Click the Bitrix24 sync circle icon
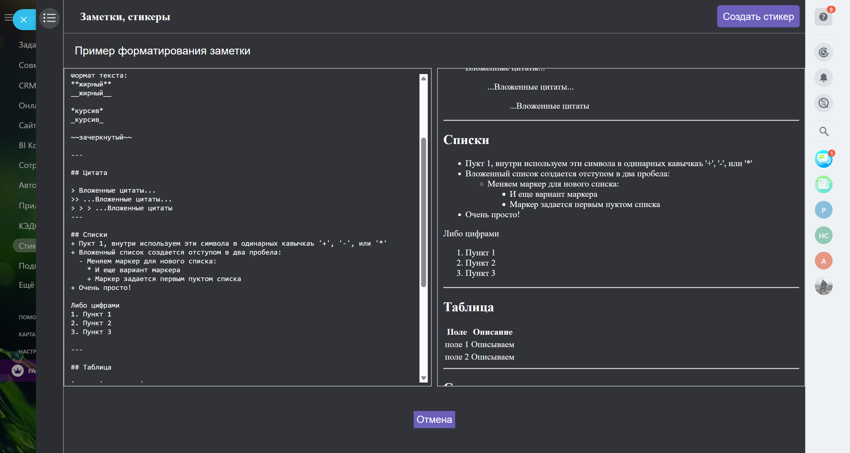This screenshot has width=850, height=453. tap(824, 52)
